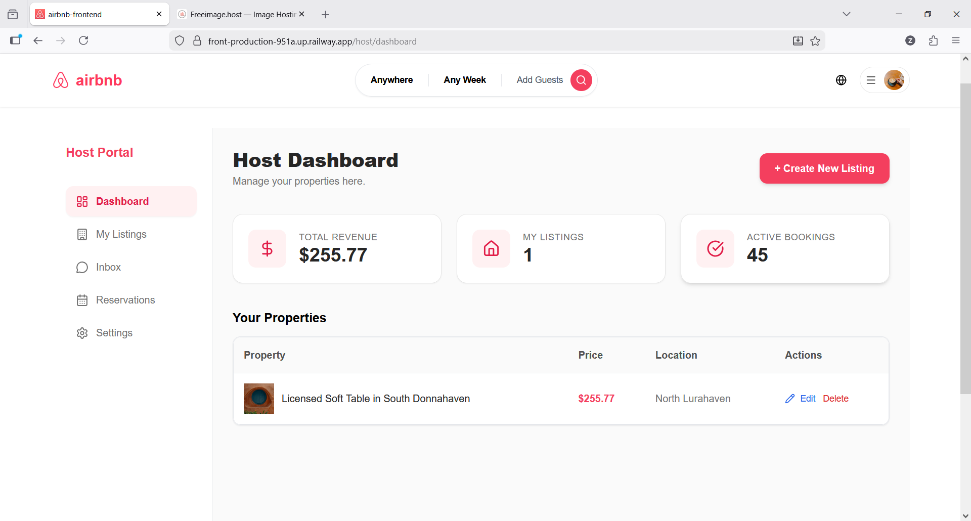Expand the browser tab list chevron
This screenshot has width=971, height=521.
click(847, 14)
